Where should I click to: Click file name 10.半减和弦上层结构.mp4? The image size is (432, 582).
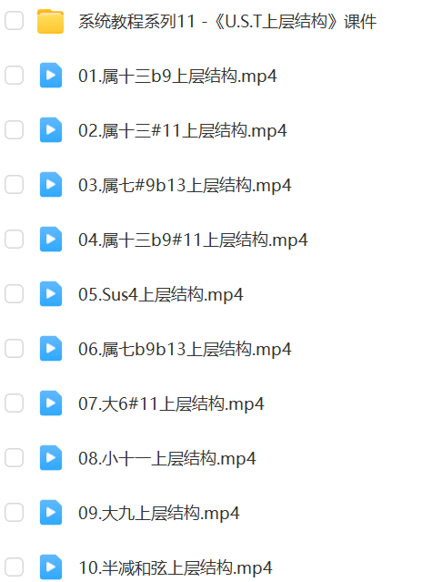click(x=176, y=567)
